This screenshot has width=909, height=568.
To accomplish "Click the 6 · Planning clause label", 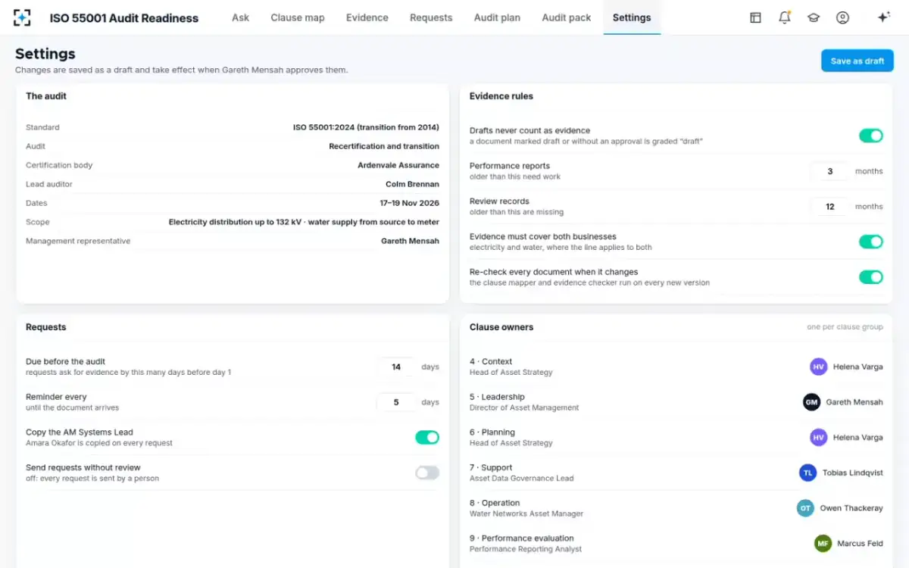I will 492,432.
